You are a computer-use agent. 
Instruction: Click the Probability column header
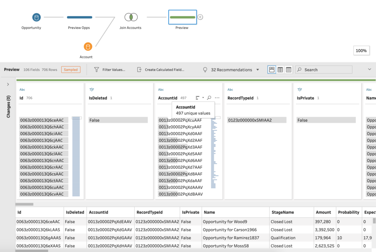click(x=349, y=212)
